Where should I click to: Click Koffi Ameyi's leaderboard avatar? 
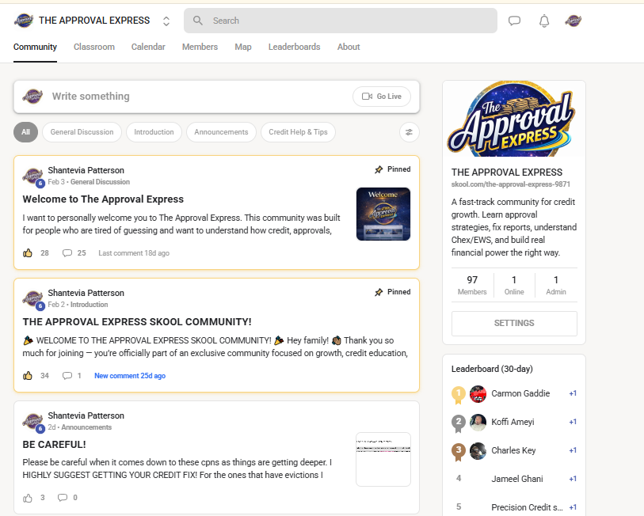[x=478, y=423]
